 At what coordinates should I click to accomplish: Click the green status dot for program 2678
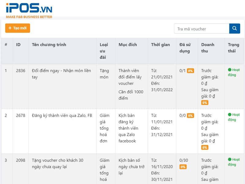tap(230, 114)
